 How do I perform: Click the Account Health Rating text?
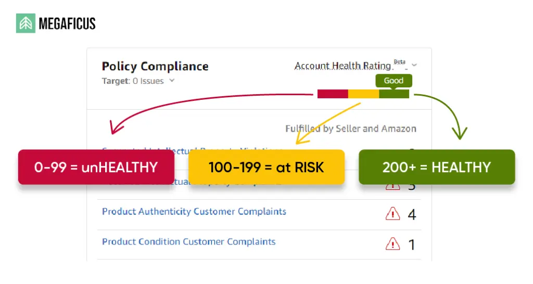(342, 66)
